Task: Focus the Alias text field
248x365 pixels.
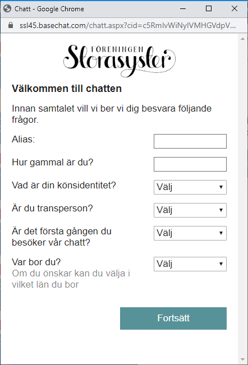Action: click(190, 141)
